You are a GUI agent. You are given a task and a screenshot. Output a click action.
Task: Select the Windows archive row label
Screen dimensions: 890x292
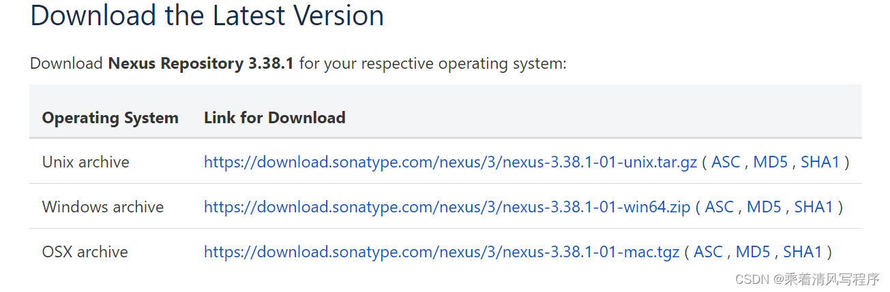click(x=103, y=207)
